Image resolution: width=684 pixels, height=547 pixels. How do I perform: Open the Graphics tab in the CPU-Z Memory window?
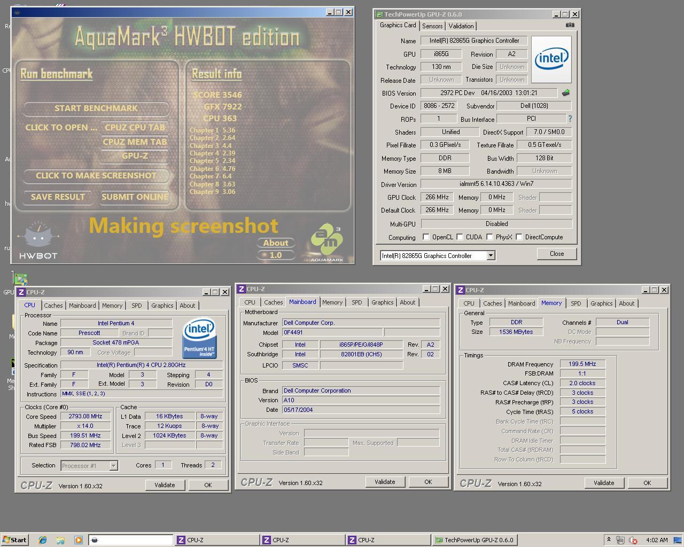pos(602,303)
